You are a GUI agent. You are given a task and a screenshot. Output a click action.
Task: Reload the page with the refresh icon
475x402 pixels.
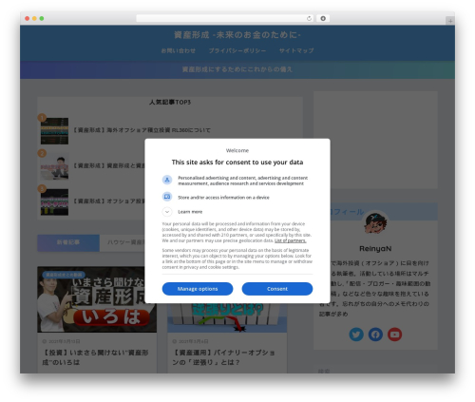coord(309,18)
